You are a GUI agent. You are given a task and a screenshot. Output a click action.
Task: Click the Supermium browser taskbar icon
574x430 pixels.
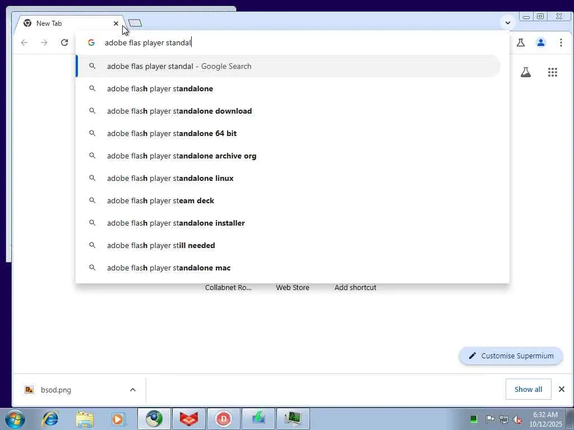154,419
